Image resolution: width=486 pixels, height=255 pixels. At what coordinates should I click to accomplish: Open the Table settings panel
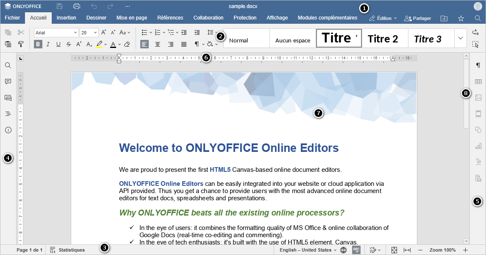pos(478,81)
